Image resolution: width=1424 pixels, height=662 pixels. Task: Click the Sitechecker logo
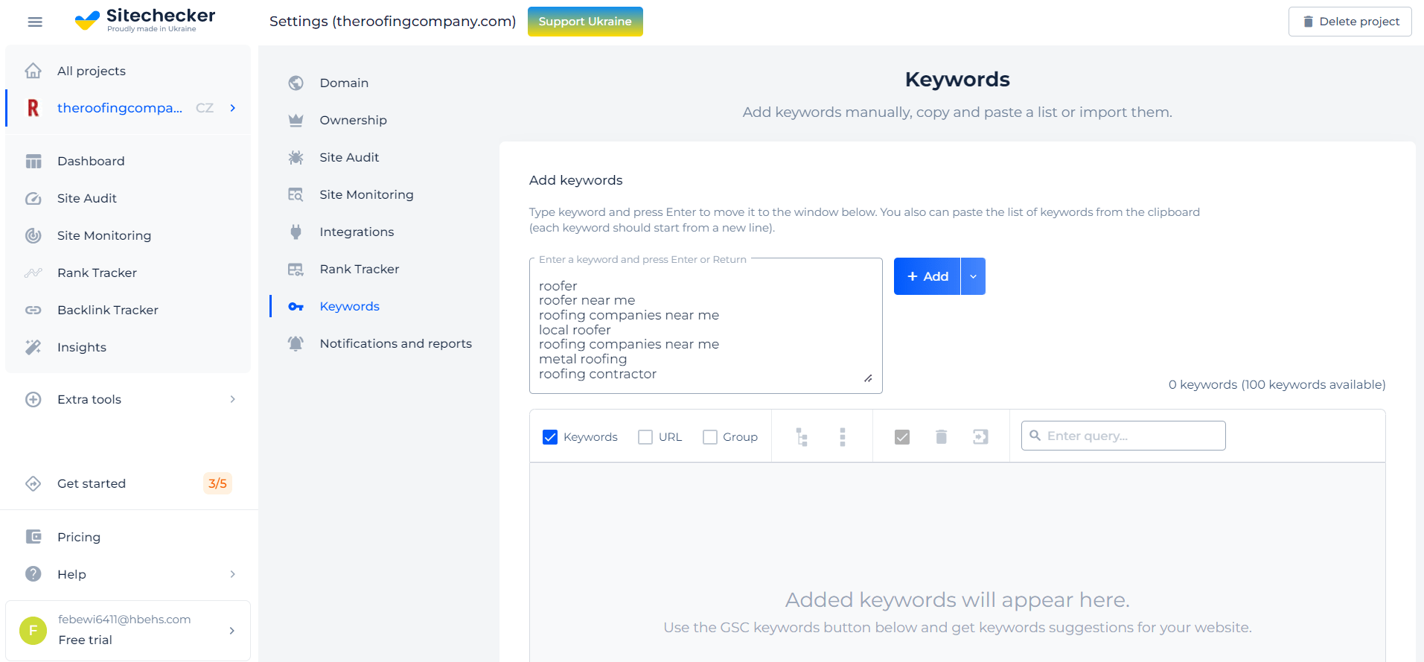(145, 20)
